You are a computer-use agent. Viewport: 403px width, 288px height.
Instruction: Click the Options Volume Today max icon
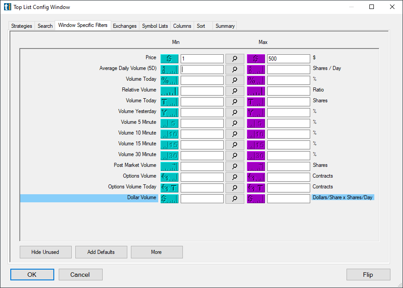tap(256, 188)
